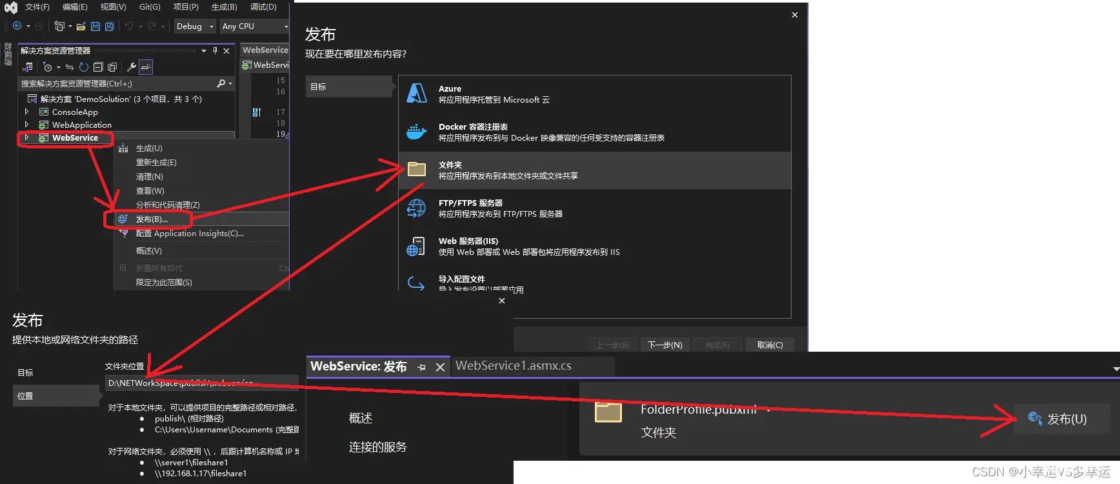Click the folder location path input field

click(x=201, y=383)
